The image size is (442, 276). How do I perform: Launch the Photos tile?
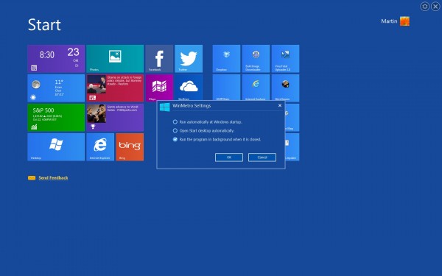(115, 59)
